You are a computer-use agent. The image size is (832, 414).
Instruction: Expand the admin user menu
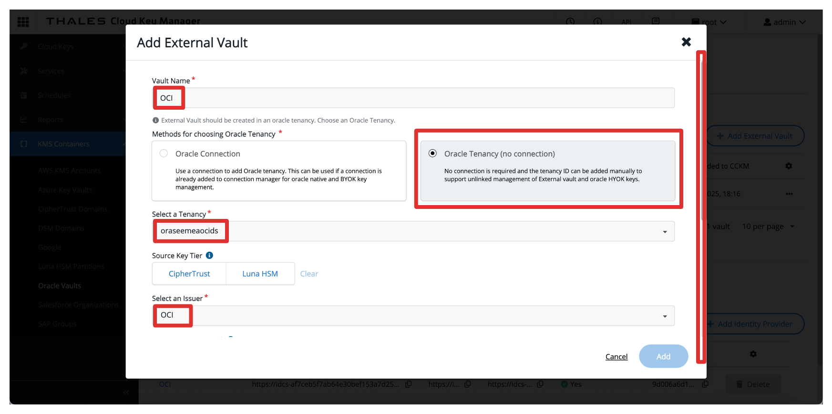click(x=784, y=22)
